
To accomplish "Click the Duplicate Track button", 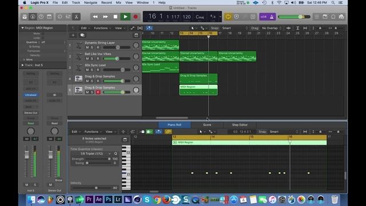I will coord(82,35).
